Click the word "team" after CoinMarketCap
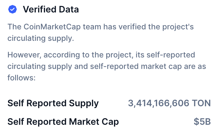This screenshot has width=217, height=134. [91, 27]
